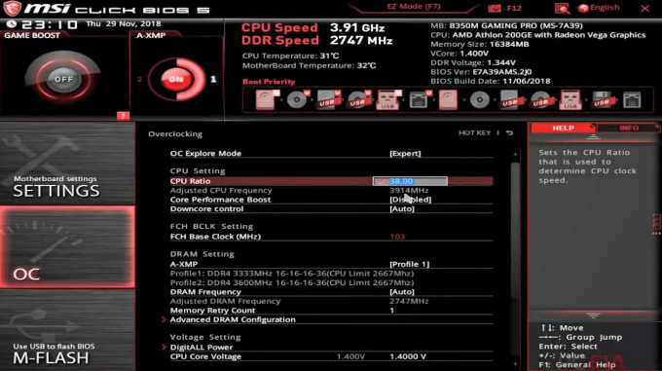The height and width of the screenshot is (371, 662).
Task: Switch to the INFO tab
Action: tap(629, 128)
